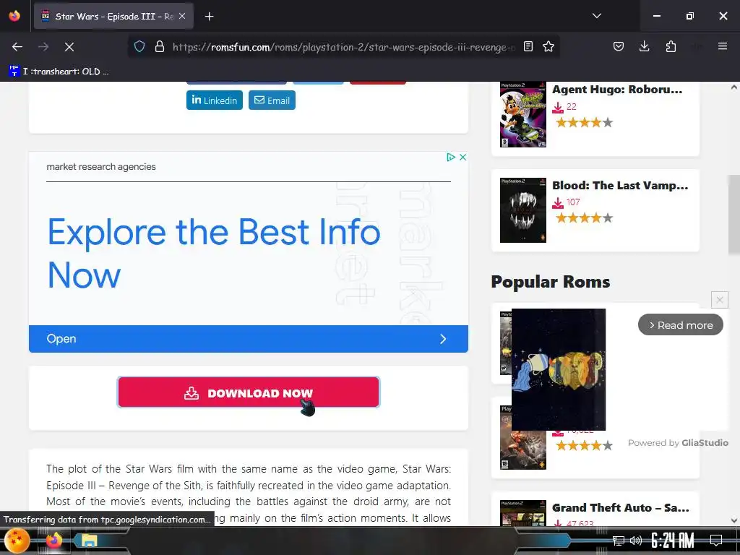Open File Explorer from taskbar

pos(89,541)
